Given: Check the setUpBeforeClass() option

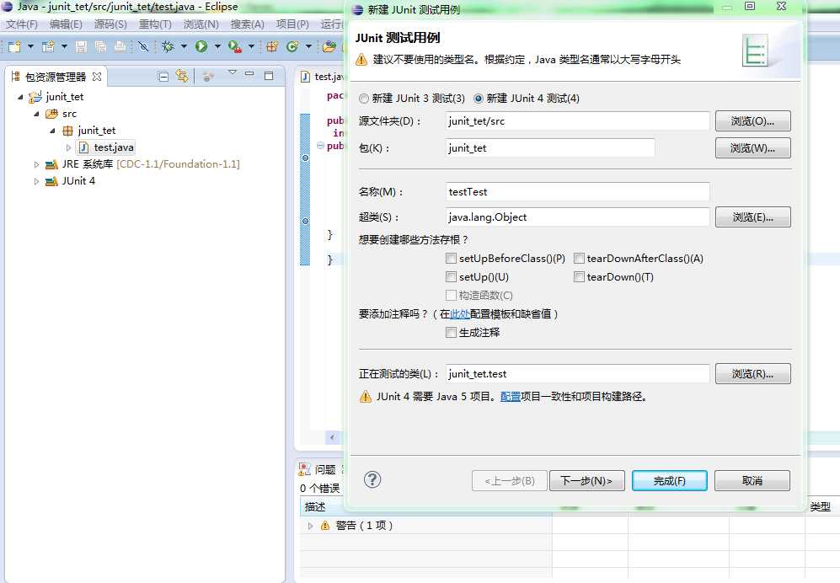Looking at the screenshot, I should 451,259.
